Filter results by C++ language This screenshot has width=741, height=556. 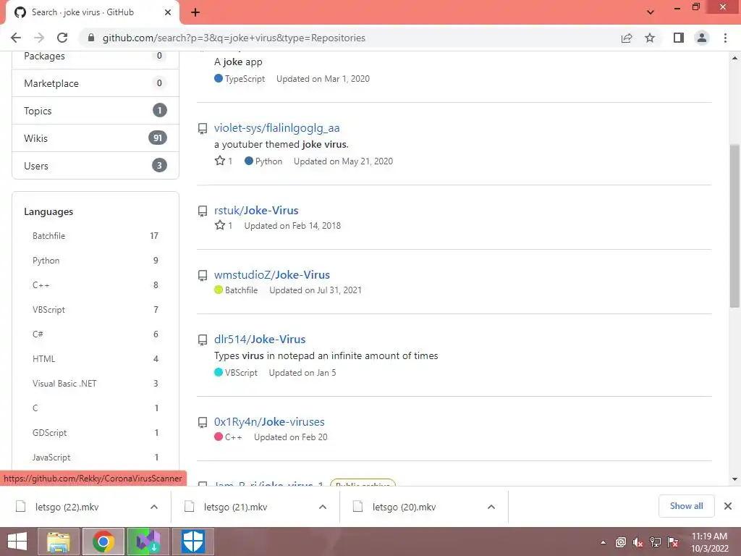pos(96,285)
